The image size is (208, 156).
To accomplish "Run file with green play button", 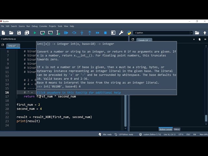I will point(35,33).
